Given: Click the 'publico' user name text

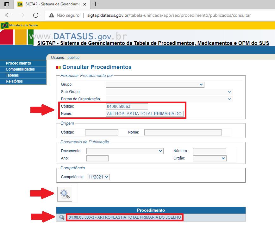Looking at the screenshot, I should click(73, 58).
